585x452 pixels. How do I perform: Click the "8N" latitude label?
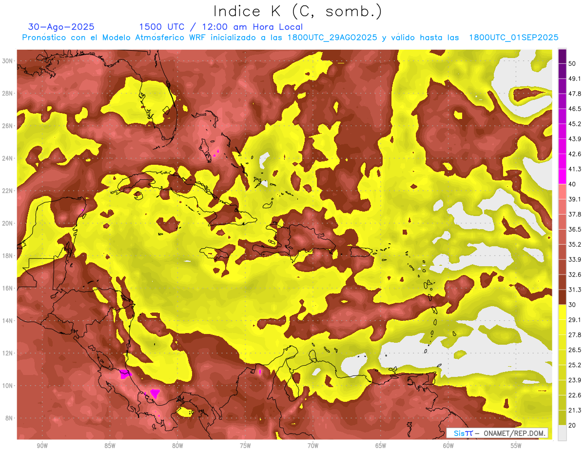(10, 418)
